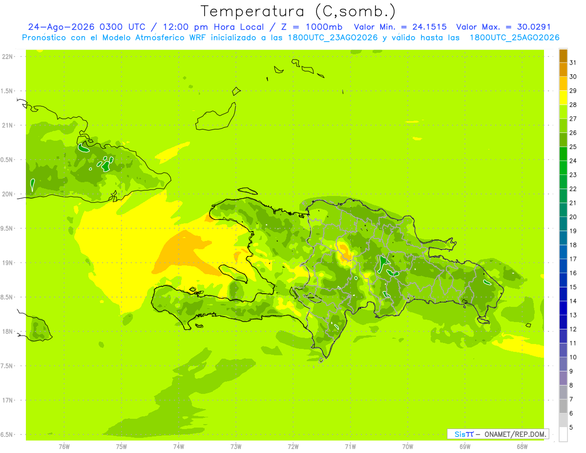Screen dimensions: 586x453
Task: Click the colorbar value label '28'
Action: 573,105
